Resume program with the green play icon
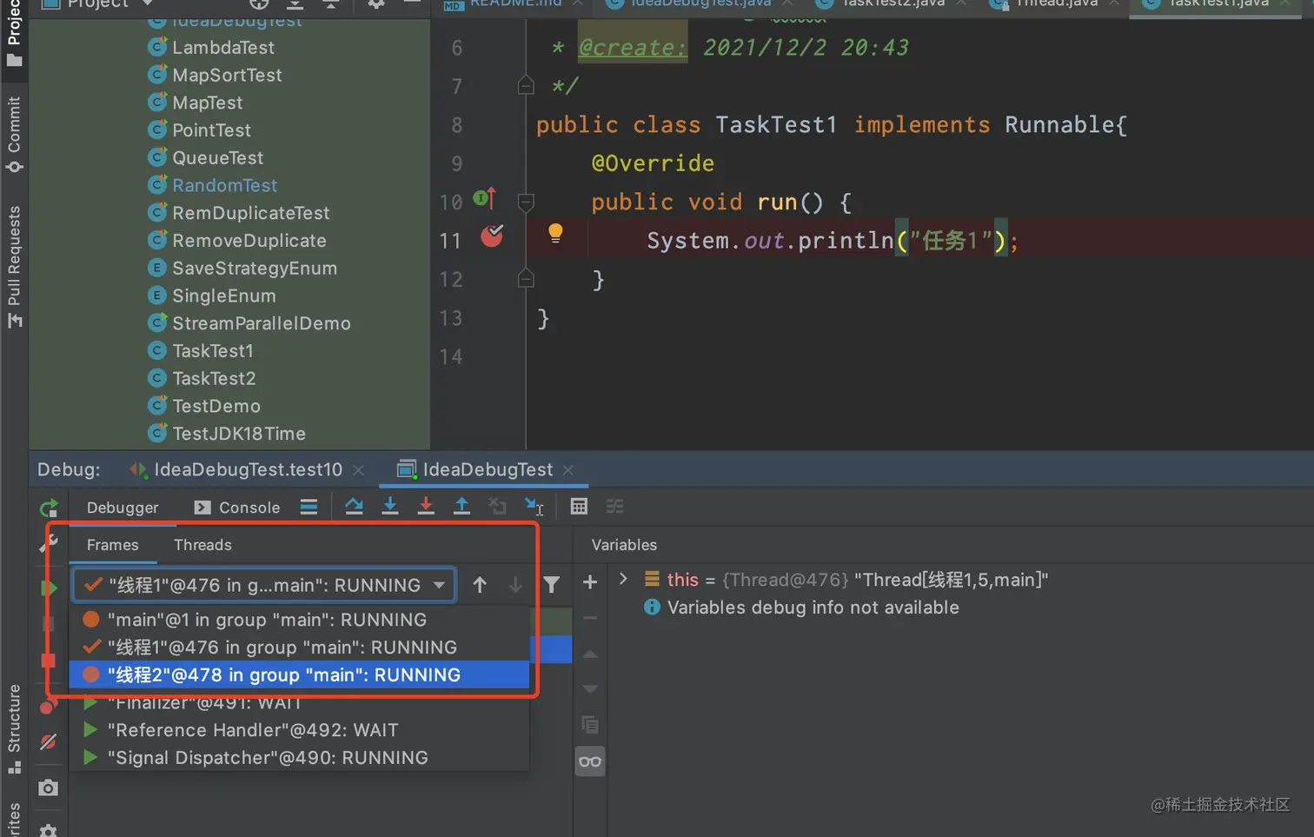 [x=49, y=588]
